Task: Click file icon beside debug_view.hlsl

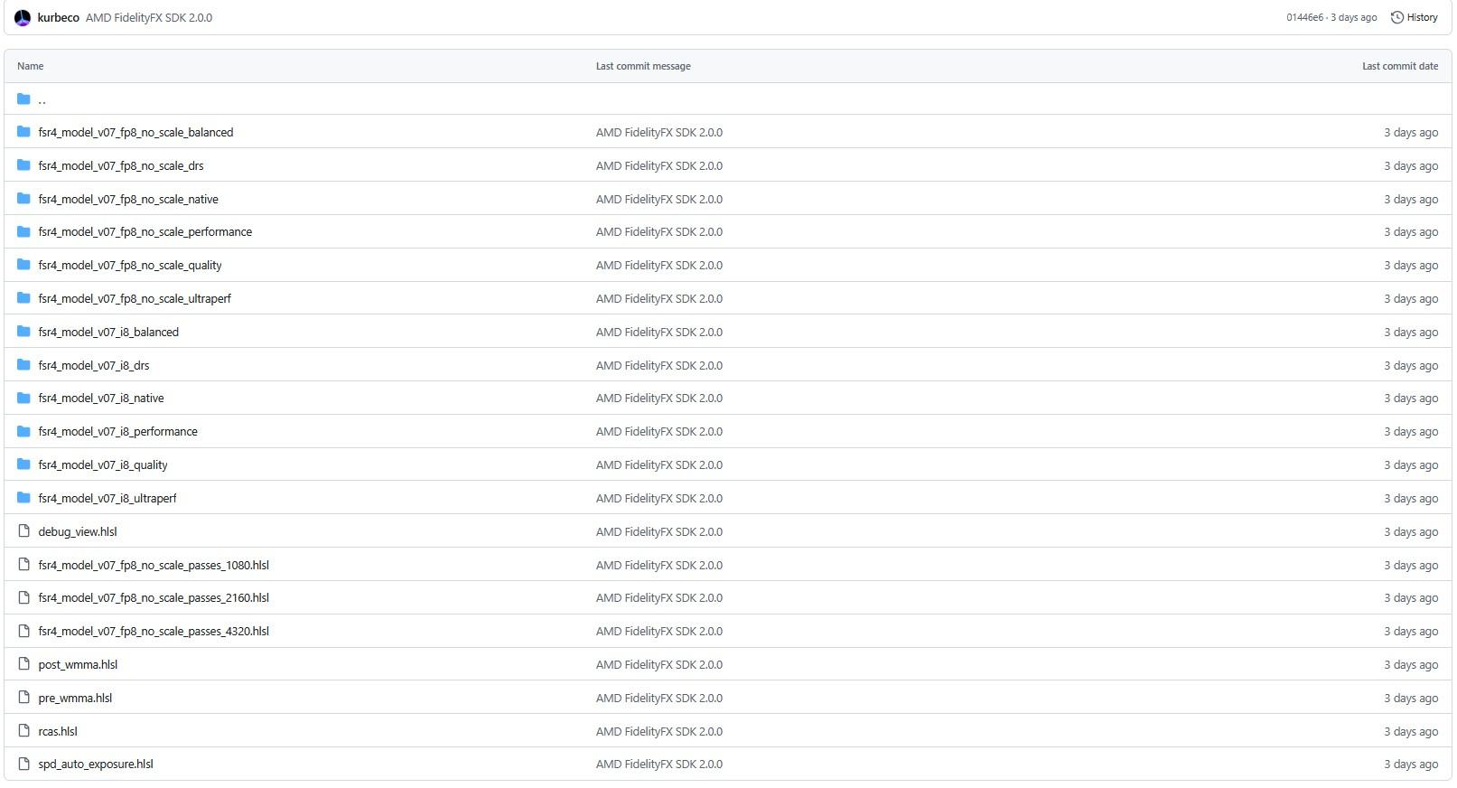Action: [24, 531]
